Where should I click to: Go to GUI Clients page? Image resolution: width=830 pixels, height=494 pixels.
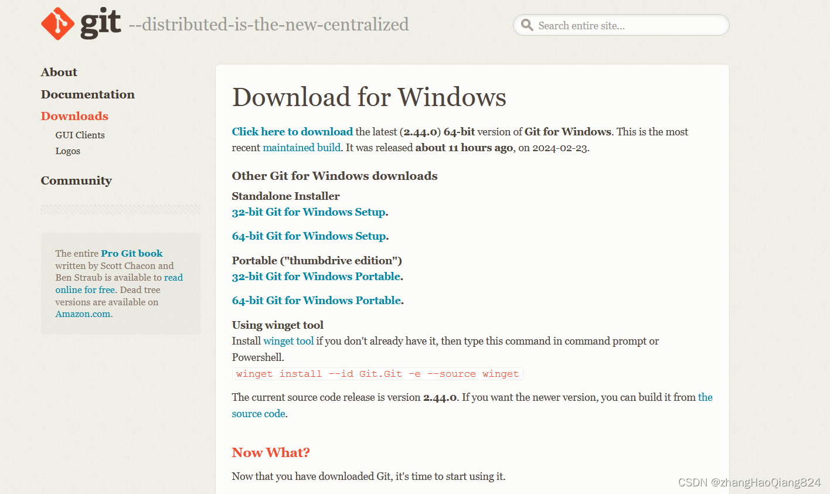(80, 135)
